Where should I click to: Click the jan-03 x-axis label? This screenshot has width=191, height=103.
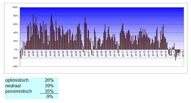(x=55, y=54)
